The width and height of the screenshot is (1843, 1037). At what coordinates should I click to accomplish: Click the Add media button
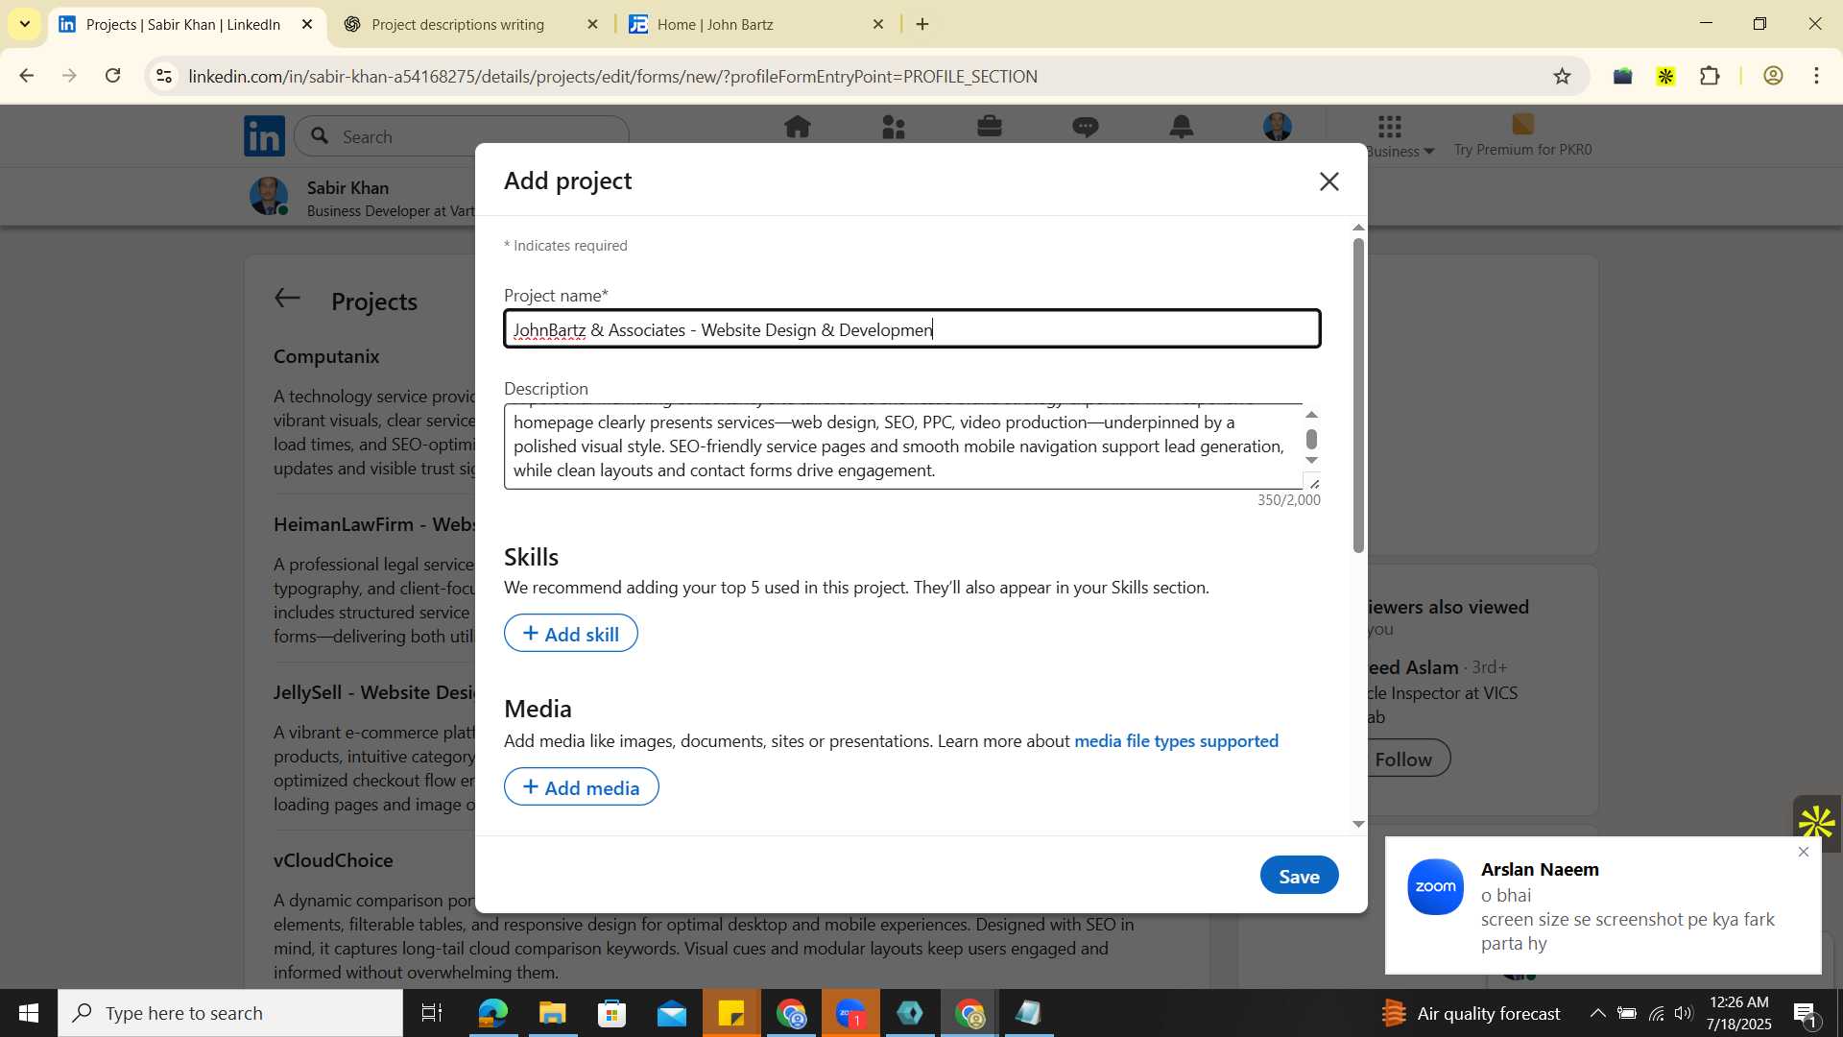click(582, 787)
